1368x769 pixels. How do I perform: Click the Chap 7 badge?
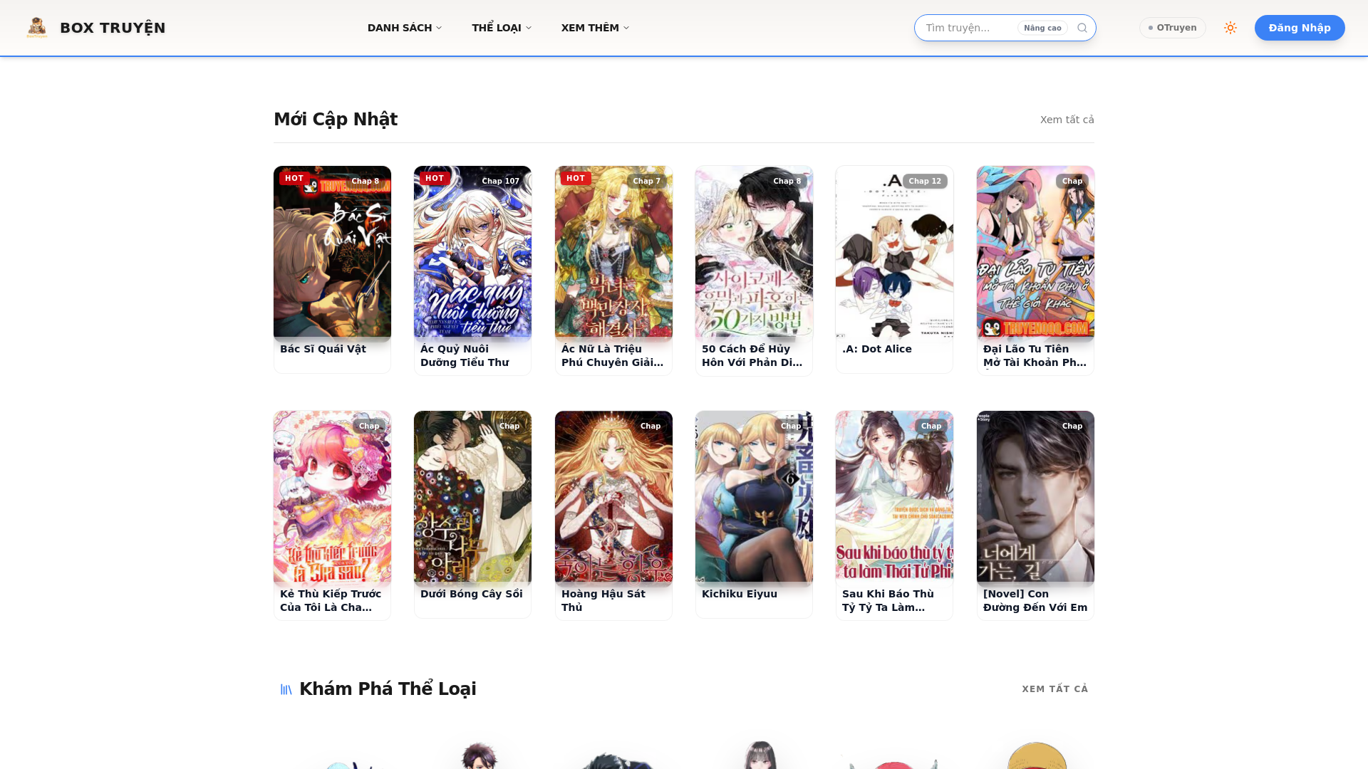pyautogui.click(x=647, y=182)
